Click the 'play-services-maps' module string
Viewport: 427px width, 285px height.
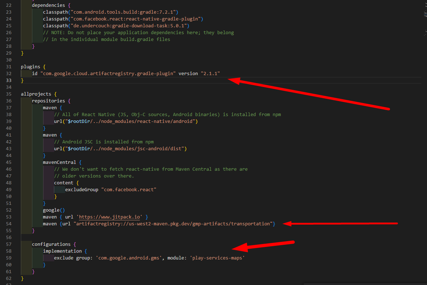tap(217, 258)
